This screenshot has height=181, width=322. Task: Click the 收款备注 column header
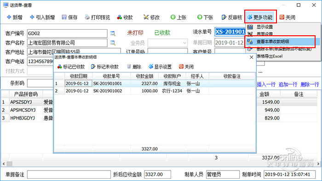[x=232, y=76]
